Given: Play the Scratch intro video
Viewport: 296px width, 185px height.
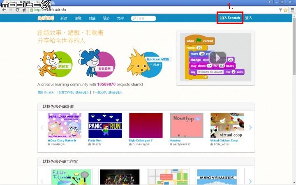Looking at the screenshot, I should pos(217,58).
